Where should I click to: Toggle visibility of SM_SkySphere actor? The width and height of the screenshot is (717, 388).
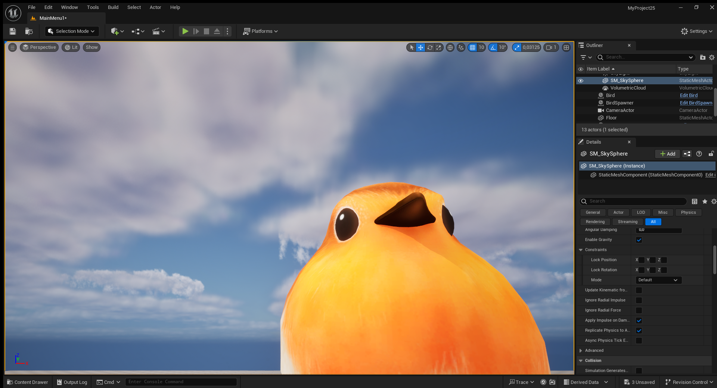point(581,81)
